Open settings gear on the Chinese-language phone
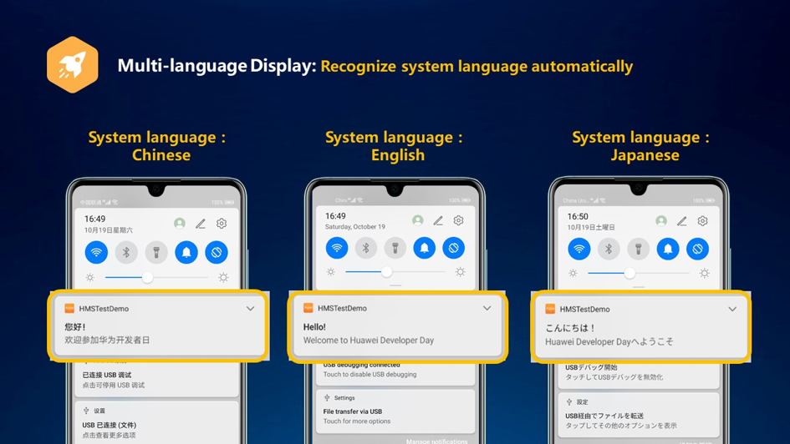This screenshot has height=444, width=790. coord(222,224)
